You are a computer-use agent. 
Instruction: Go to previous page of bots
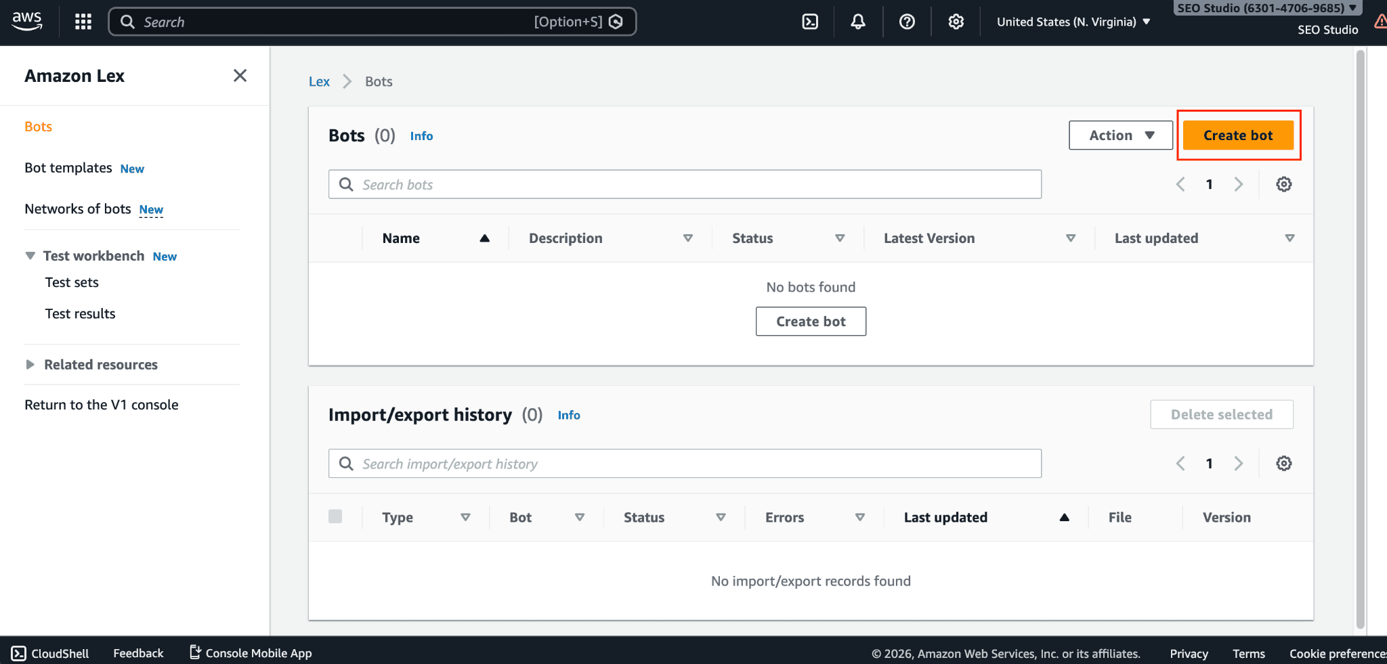click(x=1180, y=184)
